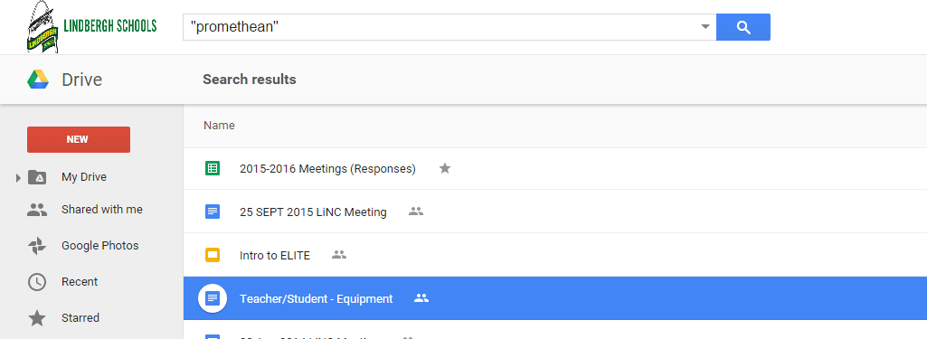Image resolution: width=927 pixels, height=339 pixels.
Task: Click the green Sheets icon for 2015-2016 Meetings
Action: (213, 168)
